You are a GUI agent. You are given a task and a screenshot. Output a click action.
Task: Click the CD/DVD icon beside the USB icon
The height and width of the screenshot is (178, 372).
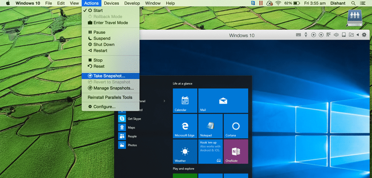[x=314, y=35]
